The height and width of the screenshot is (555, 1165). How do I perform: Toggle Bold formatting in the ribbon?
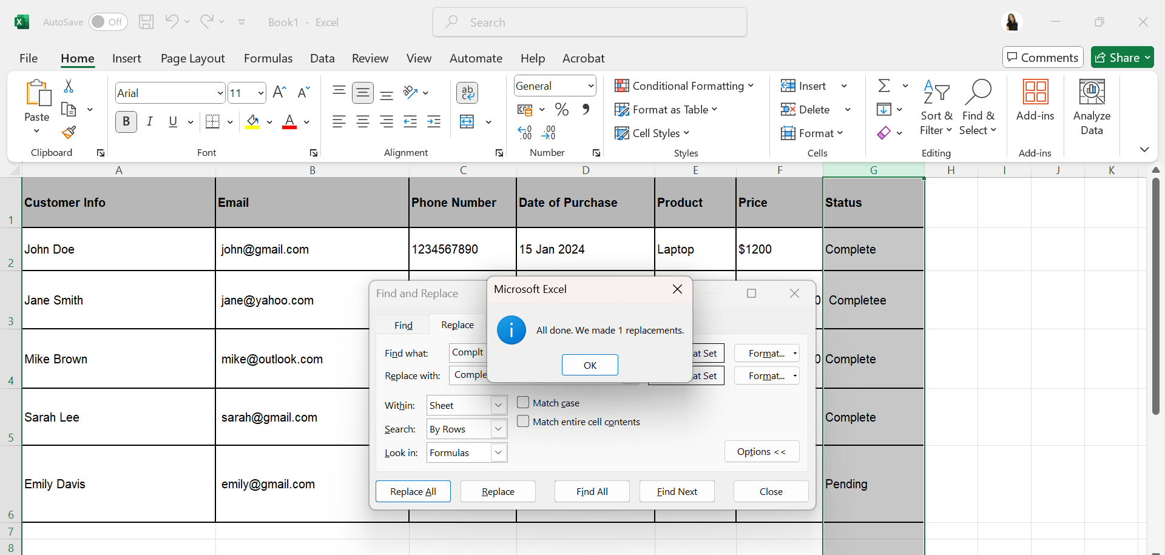pos(126,122)
